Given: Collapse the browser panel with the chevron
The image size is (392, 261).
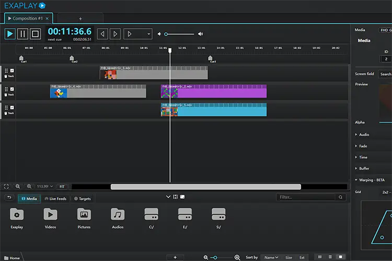Looking at the screenshot, I should (x=168, y=197).
